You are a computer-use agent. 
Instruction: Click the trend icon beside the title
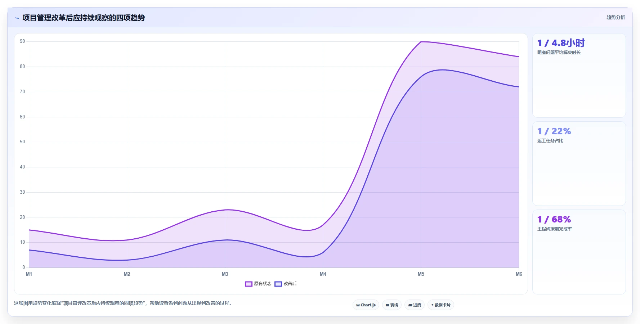[17, 18]
